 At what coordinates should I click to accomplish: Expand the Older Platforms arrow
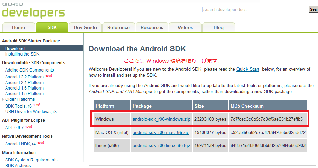[x=3, y=99]
